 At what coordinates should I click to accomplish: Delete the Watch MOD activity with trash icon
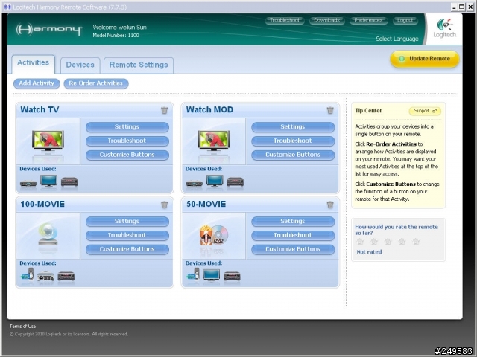point(330,110)
